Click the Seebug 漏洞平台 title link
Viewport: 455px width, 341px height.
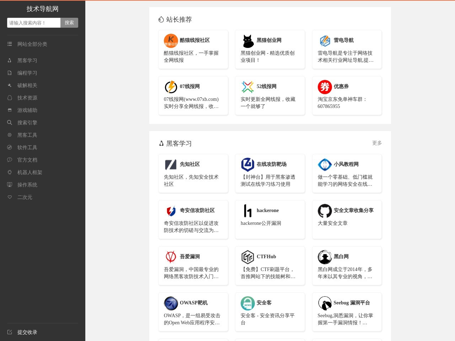click(352, 303)
